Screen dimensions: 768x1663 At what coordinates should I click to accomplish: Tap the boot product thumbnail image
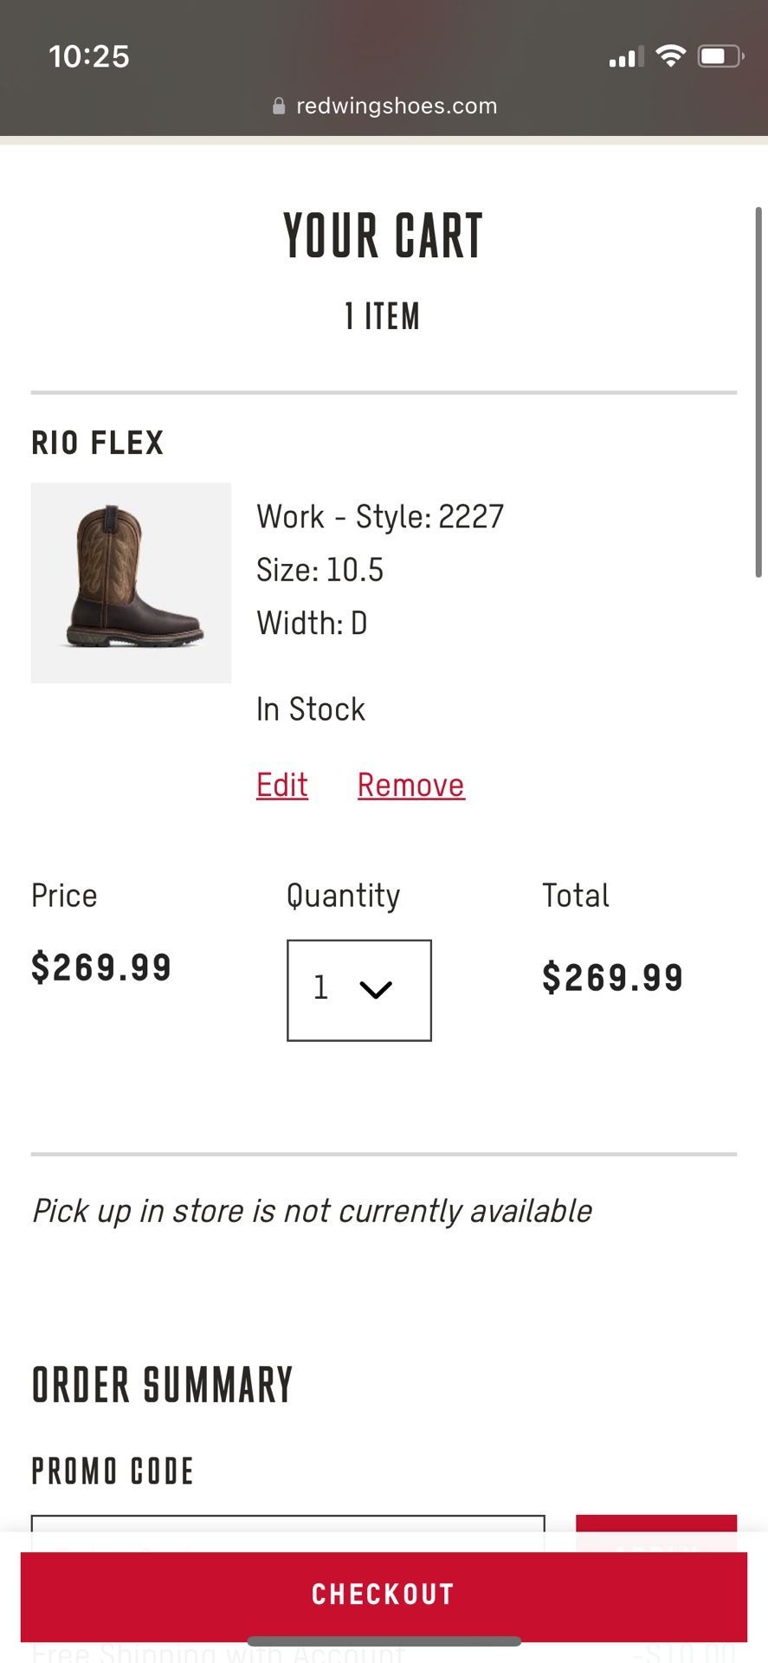tap(131, 582)
